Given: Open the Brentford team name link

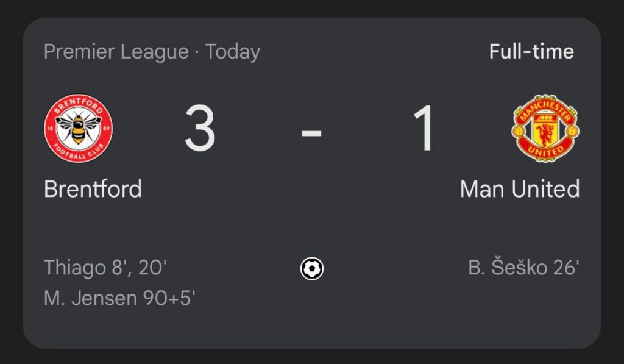Looking at the screenshot, I should pyautogui.click(x=93, y=189).
